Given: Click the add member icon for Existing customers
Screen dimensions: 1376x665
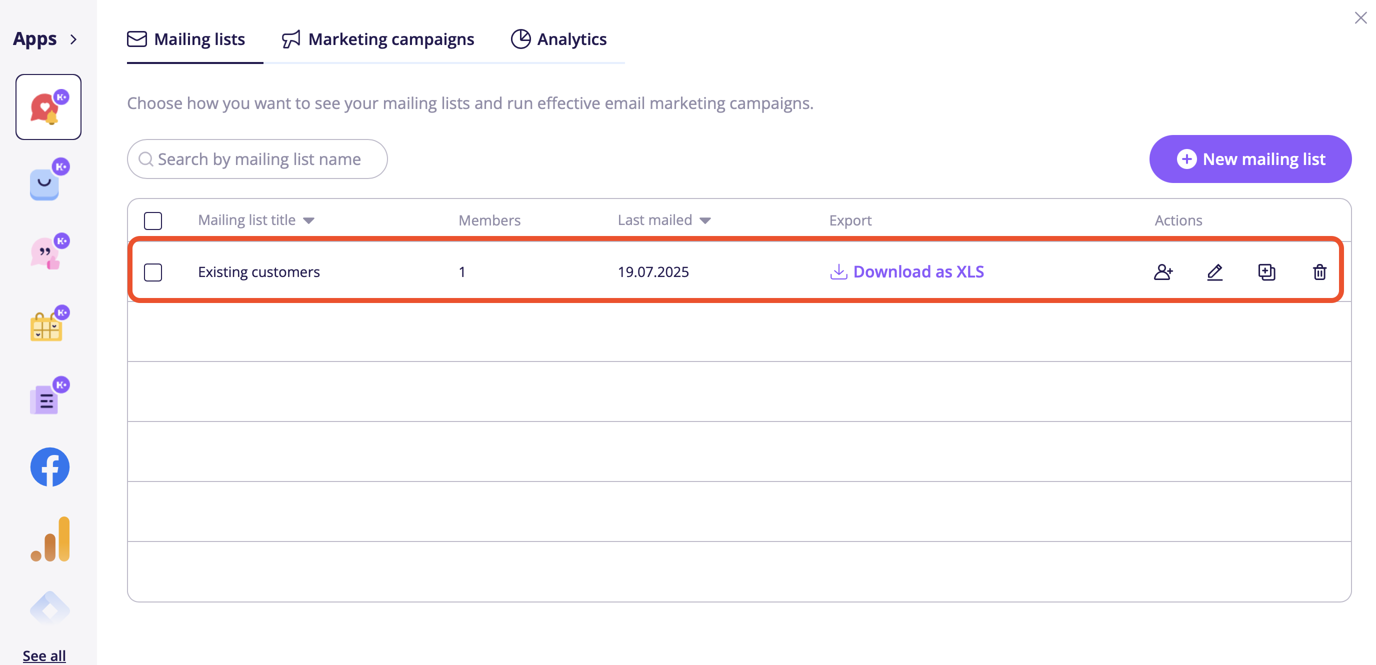Looking at the screenshot, I should point(1163,272).
